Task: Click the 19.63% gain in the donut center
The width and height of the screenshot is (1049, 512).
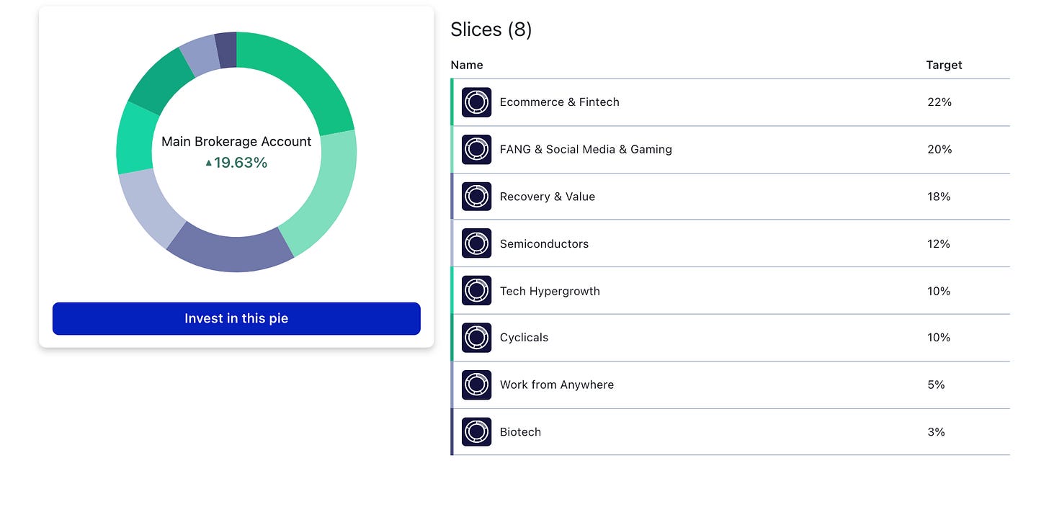Action: coord(236,163)
